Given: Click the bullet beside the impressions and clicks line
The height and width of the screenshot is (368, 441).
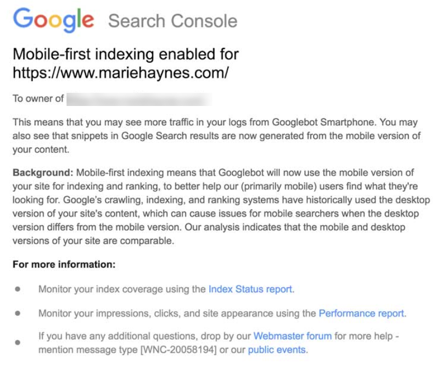Looking at the screenshot, I should (x=18, y=313).
